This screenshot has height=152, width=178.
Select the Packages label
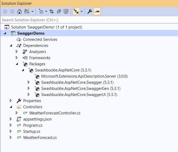37,64
